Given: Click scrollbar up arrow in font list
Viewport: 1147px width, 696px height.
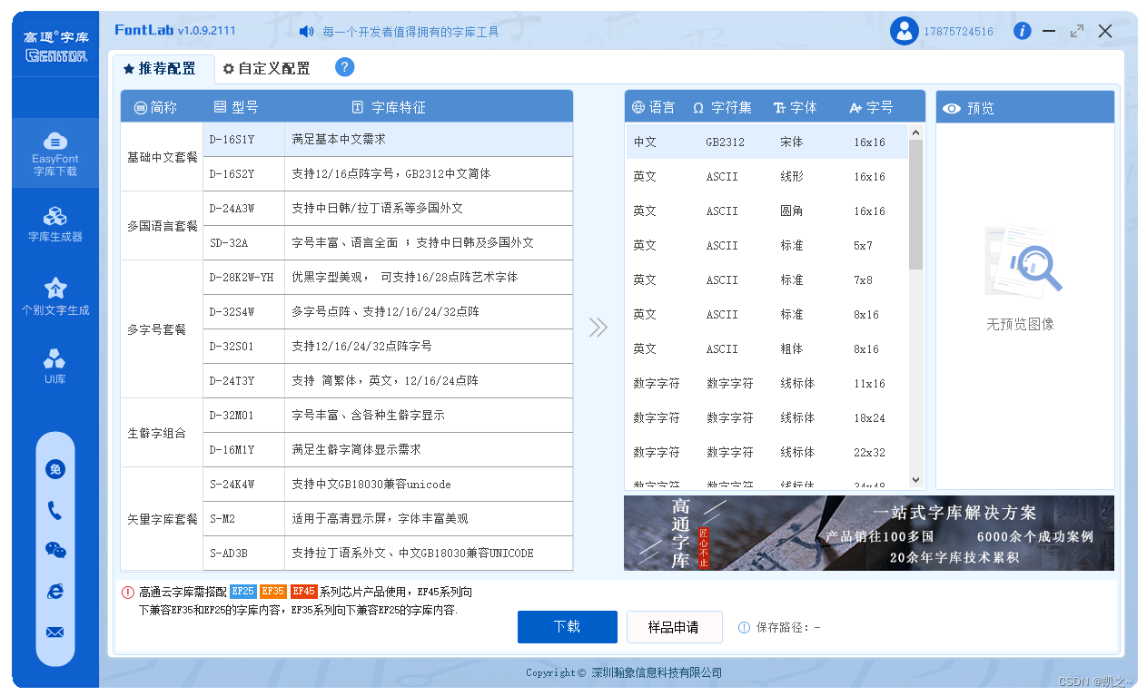Looking at the screenshot, I should (915, 133).
